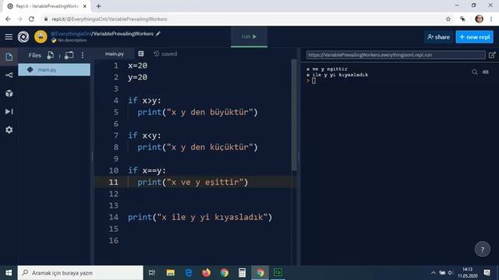
Task: Search the console with magnifier icon
Action: pos(475,72)
